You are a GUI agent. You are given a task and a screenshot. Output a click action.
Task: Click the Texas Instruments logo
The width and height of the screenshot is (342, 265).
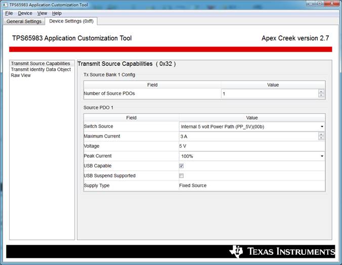click(282, 251)
